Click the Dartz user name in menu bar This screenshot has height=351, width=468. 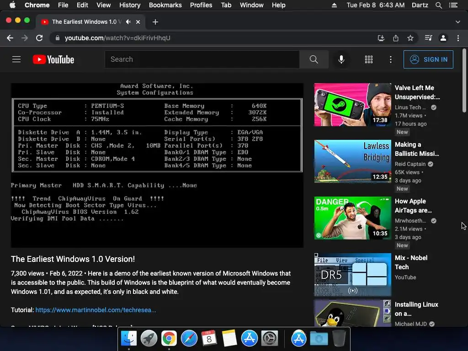[x=420, y=5]
